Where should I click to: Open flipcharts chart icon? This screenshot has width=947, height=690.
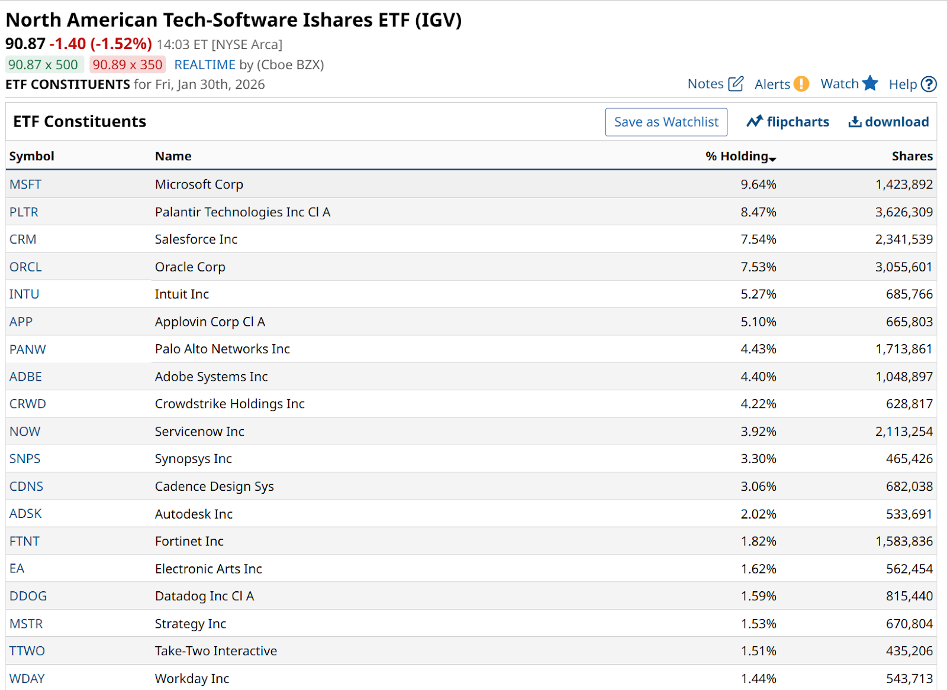754,122
